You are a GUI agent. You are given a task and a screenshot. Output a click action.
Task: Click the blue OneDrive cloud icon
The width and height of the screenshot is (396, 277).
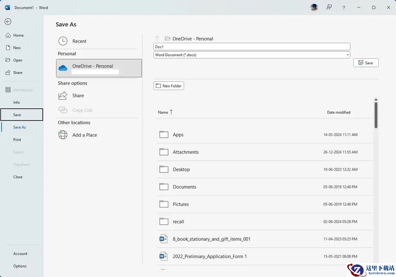(63, 68)
